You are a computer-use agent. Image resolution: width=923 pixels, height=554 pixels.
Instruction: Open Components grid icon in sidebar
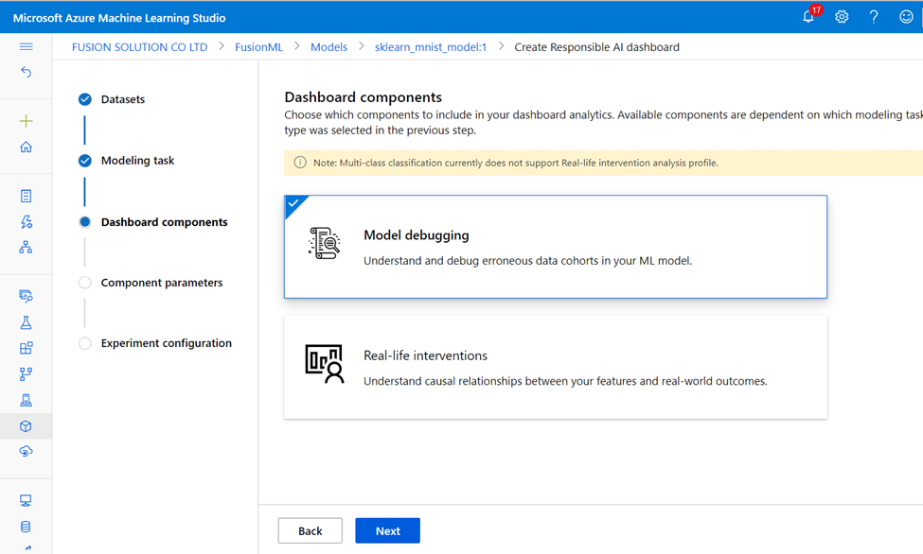[26, 348]
